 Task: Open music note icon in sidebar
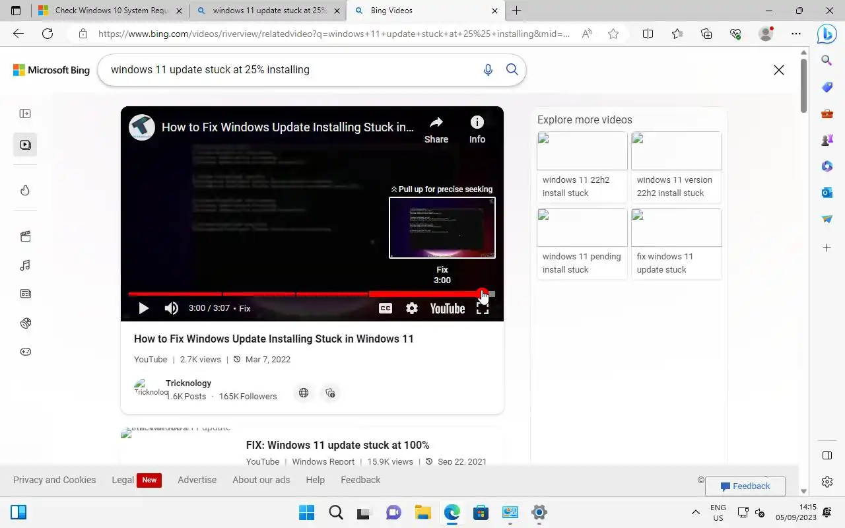click(25, 265)
